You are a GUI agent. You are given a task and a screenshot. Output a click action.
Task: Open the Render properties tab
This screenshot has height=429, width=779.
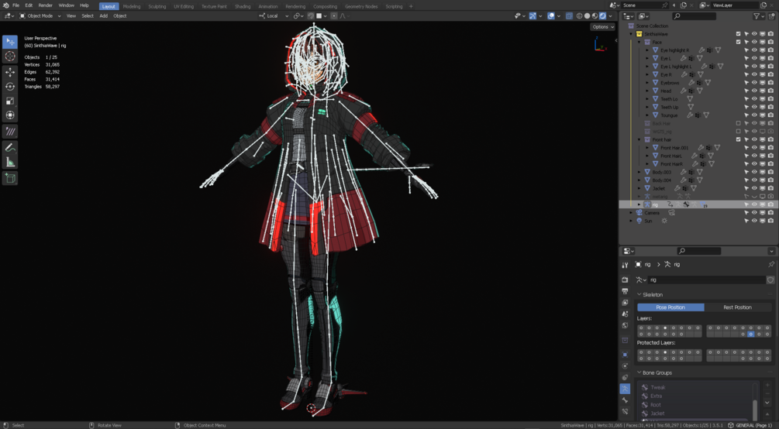click(x=626, y=280)
